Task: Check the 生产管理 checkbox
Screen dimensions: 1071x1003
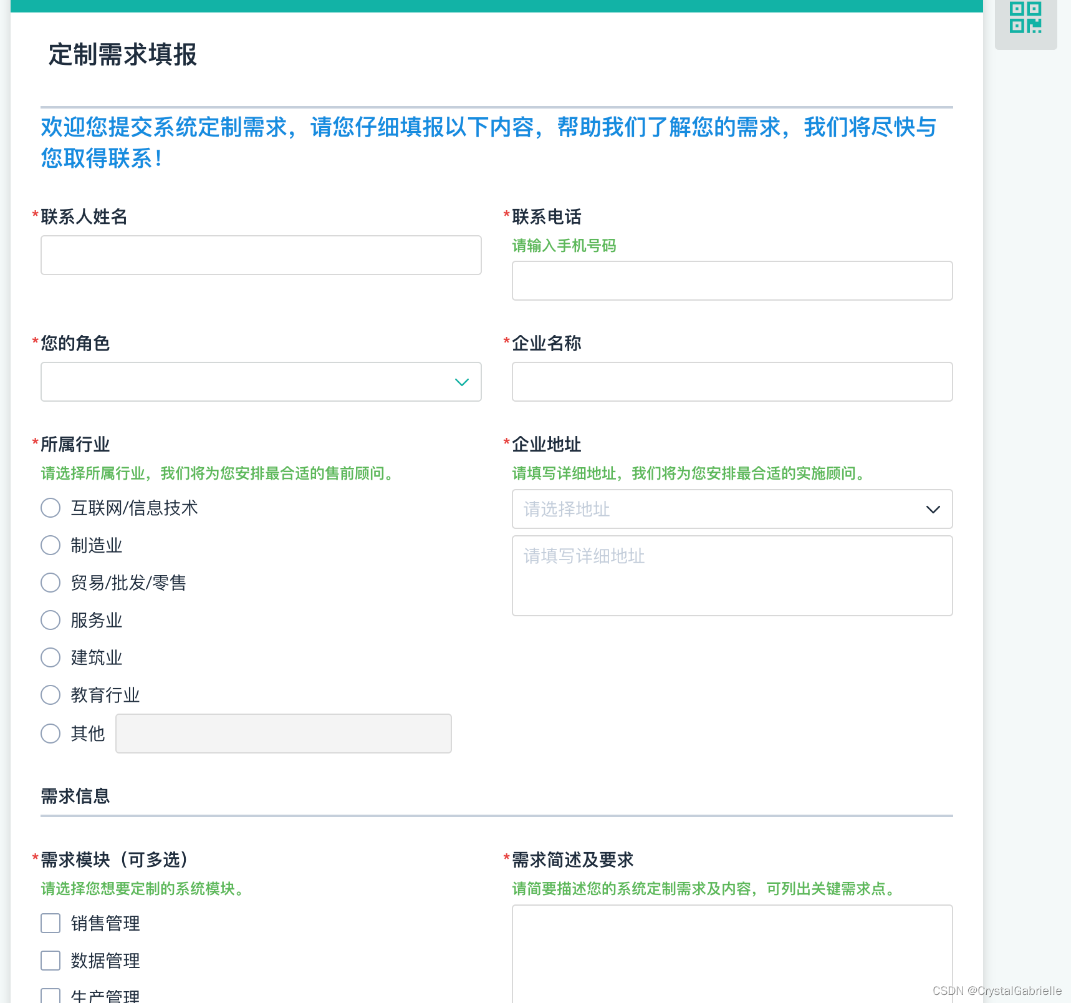Action: (50, 994)
